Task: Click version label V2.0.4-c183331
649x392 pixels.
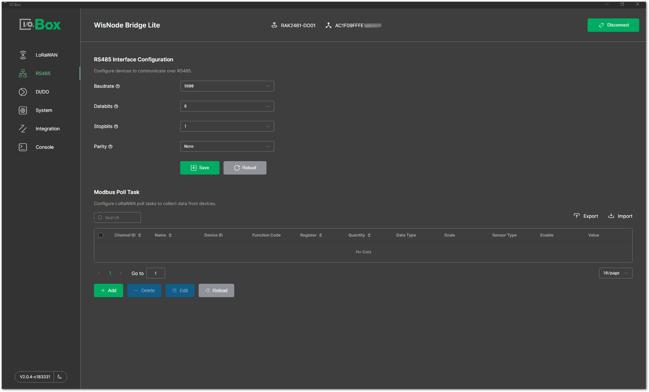Action: [x=35, y=377]
